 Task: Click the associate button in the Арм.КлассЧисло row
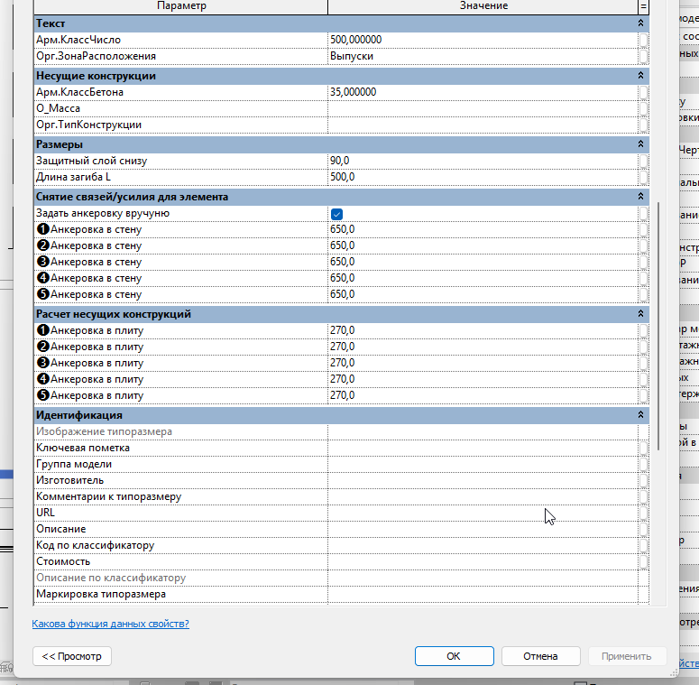(643, 40)
